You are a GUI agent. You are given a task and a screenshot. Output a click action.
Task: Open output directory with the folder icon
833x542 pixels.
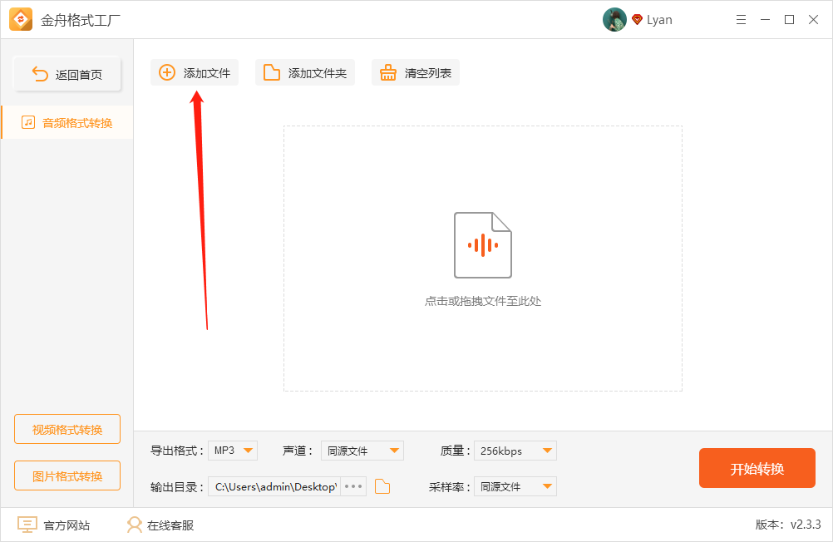coord(382,486)
